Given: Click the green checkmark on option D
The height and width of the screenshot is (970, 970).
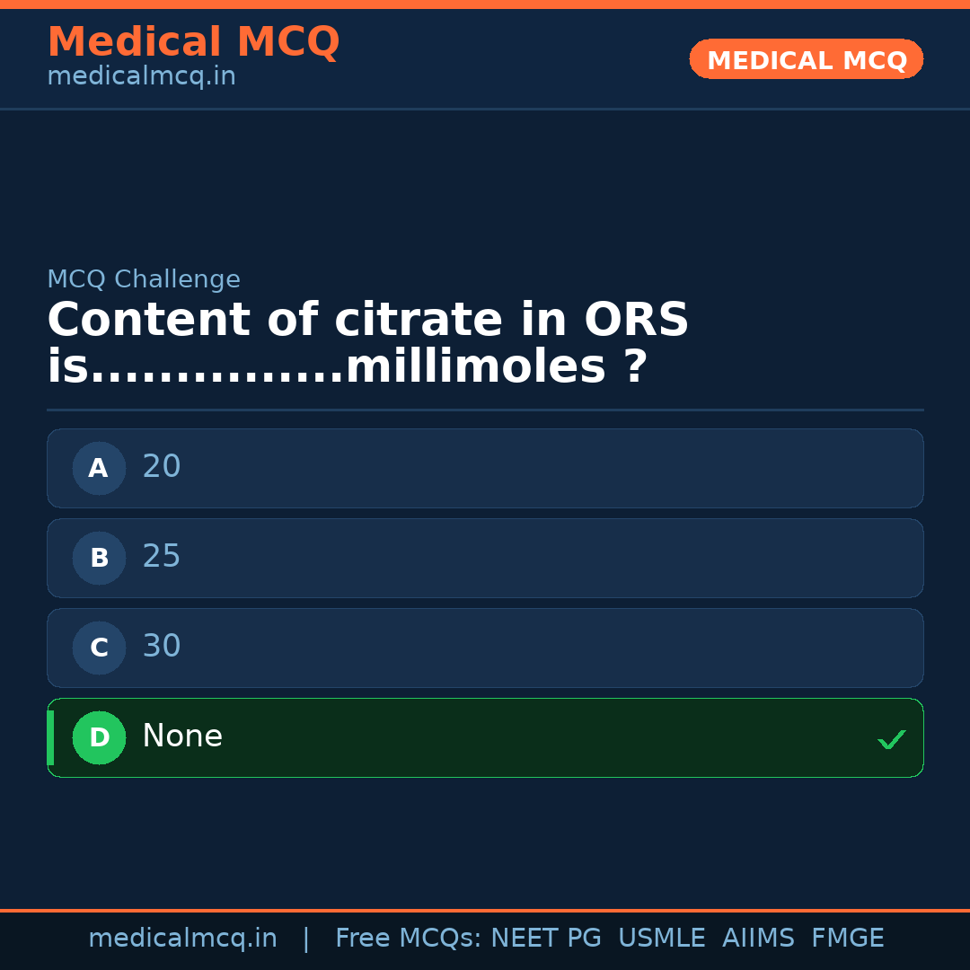Looking at the screenshot, I should (892, 739).
